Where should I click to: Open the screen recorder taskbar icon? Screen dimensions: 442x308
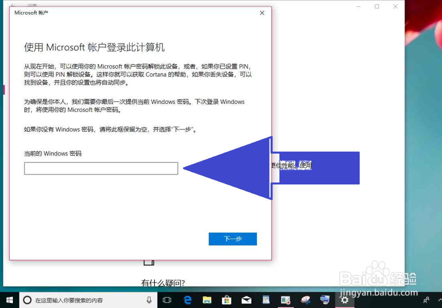coord(286,300)
